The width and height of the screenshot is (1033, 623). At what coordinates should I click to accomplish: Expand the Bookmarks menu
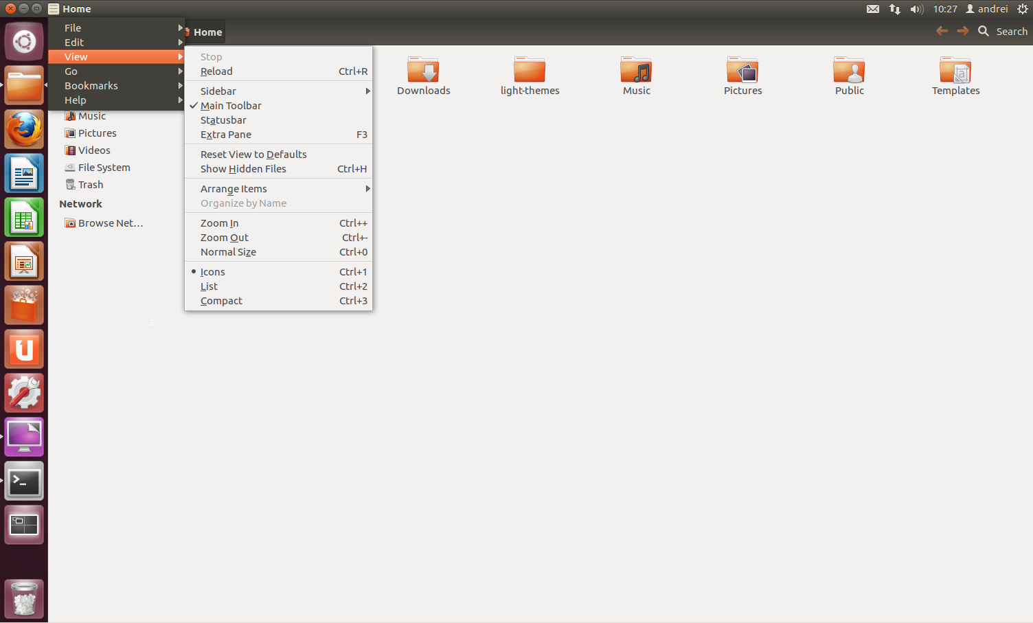(x=91, y=85)
